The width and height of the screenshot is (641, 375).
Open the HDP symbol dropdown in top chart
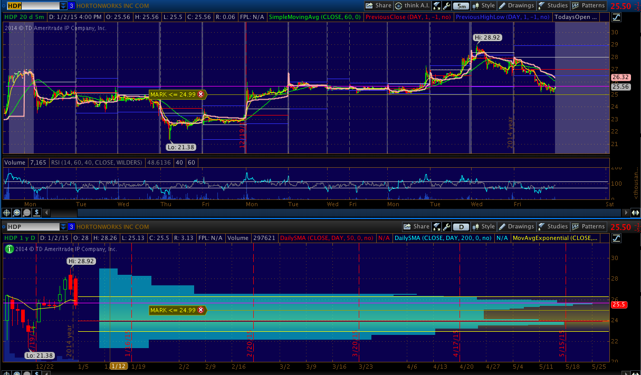pos(63,6)
